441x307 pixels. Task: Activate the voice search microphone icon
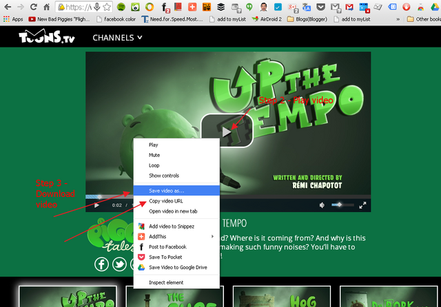click(x=97, y=7)
